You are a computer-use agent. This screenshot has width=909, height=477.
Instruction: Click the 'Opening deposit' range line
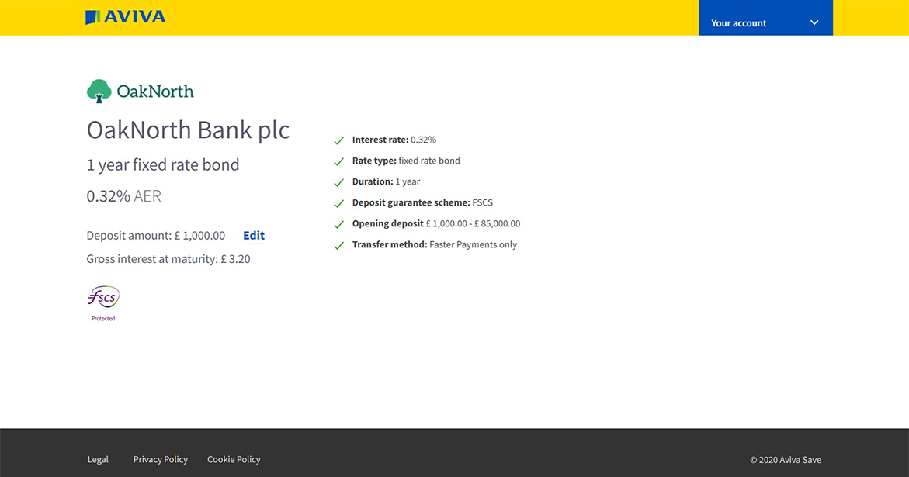click(436, 223)
